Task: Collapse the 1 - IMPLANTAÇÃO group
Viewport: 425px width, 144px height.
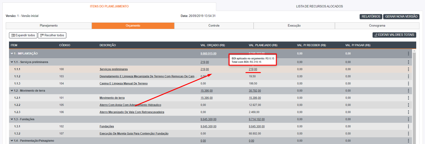Action: (12, 54)
